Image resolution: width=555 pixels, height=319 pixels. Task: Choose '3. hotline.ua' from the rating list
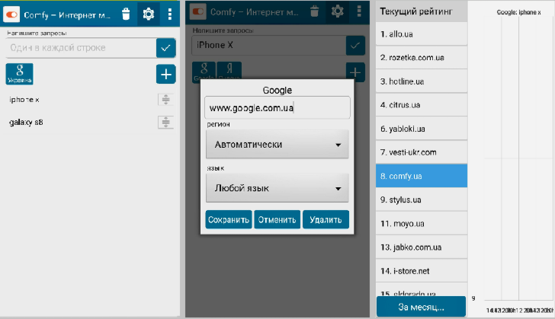pos(422,81)
